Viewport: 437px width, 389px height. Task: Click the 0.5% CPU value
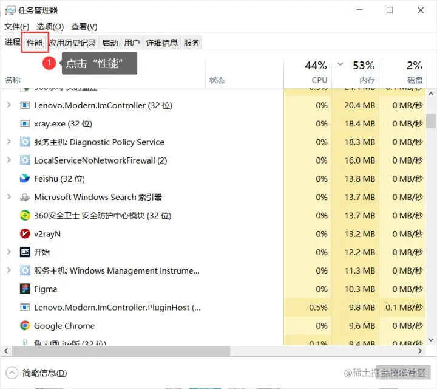[x=318, y=307]
